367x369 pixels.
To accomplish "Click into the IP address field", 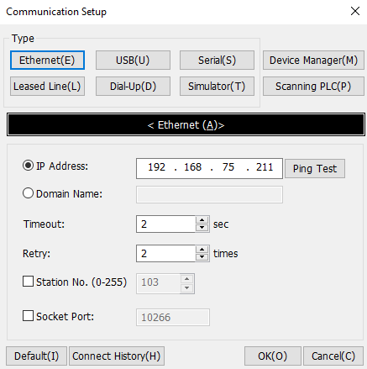I will tap(209, 168).
